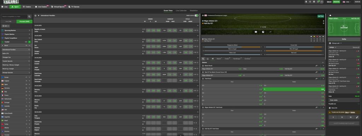This screenshot has width=362, height=136.
Task: Select Wigan Athletic U21 odds in Match Result
Action: click(222, 69)
